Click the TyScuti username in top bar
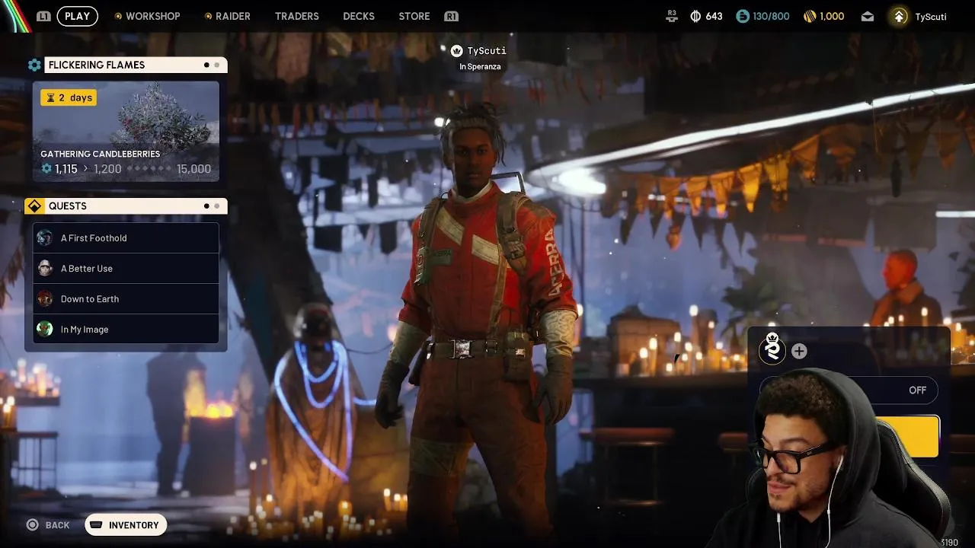The width and height of the screenshot is (975, 548). pyautogui.click(x=931, y=16)
